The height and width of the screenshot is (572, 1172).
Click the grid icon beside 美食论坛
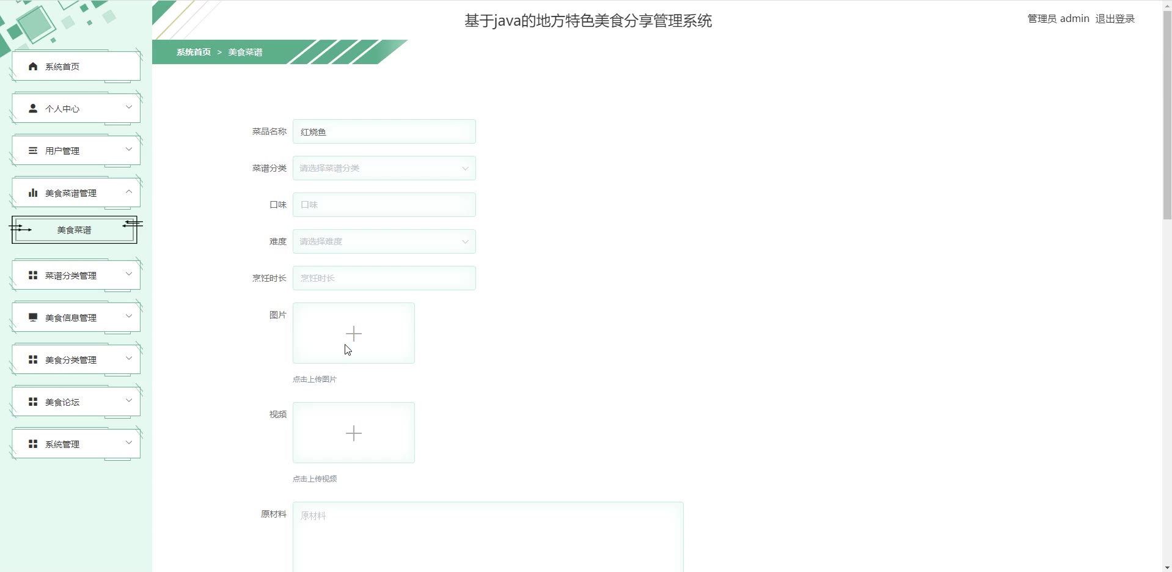(x=33, y=402)
